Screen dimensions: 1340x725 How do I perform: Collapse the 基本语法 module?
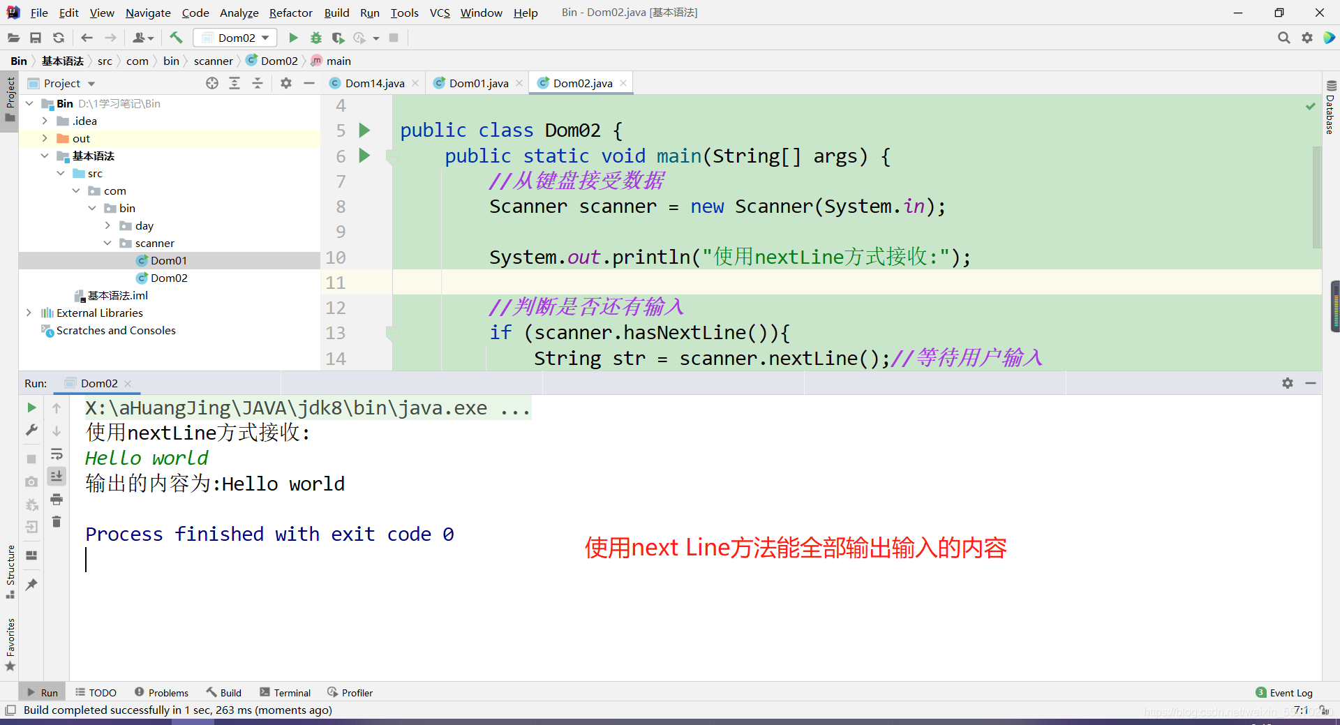pyautogui.click(x=45, y=156)
